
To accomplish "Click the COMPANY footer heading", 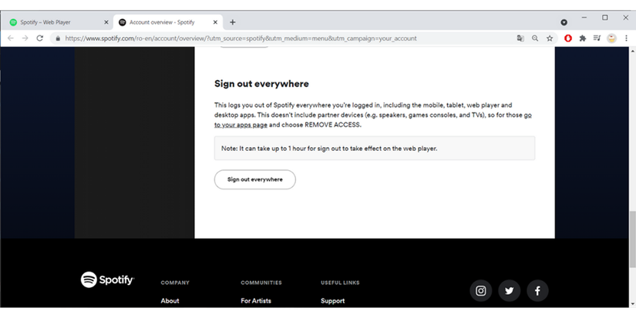I will point(175,283).
